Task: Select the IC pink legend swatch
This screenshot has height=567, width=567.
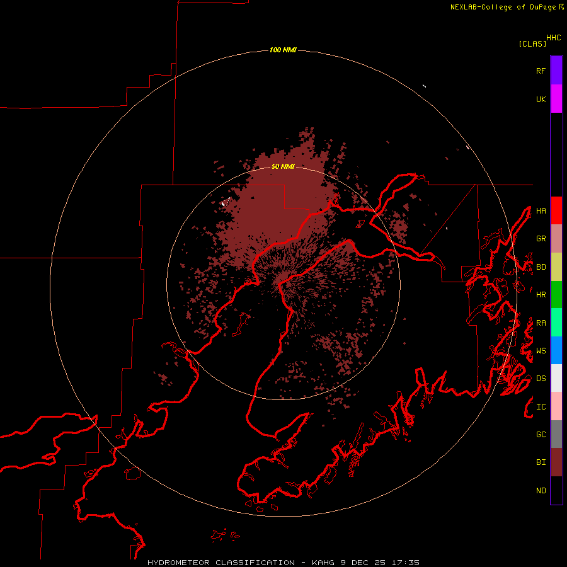Action: (x=556, y=406)
